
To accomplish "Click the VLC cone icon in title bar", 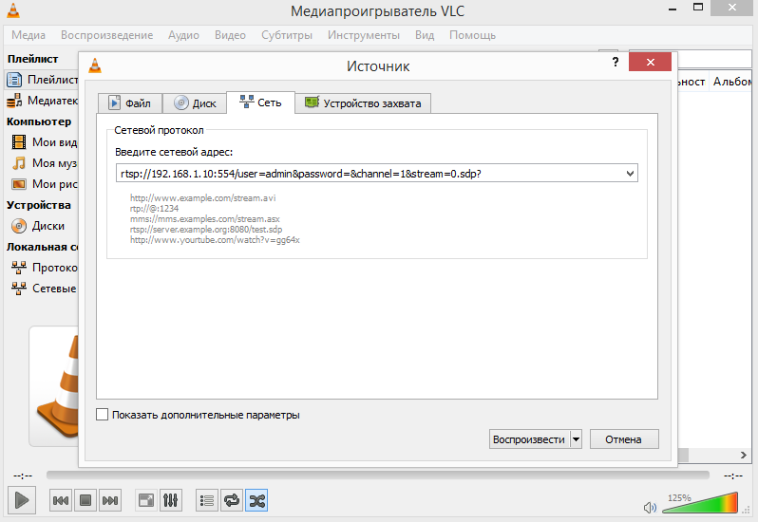I will click(13, 10).
